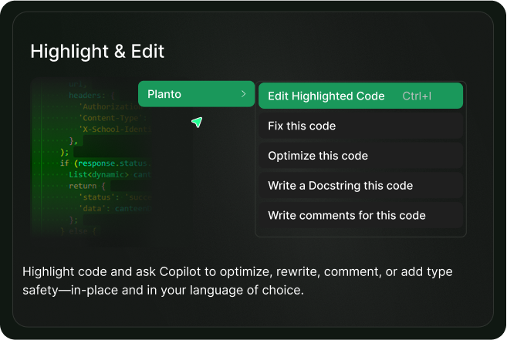Click the Highlight & Edit heading
The width and height of the screenshot is (507, 340).
pyautogui.click(x=97, y=52)
